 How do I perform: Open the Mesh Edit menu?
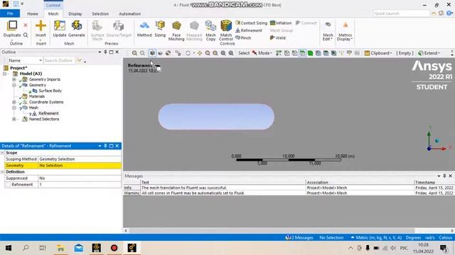tap(328, 30)
